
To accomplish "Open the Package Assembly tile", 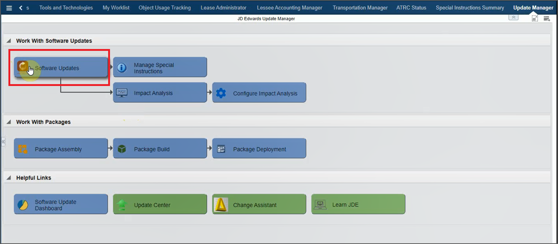I will pyautogui.click(x=61, y=148).
